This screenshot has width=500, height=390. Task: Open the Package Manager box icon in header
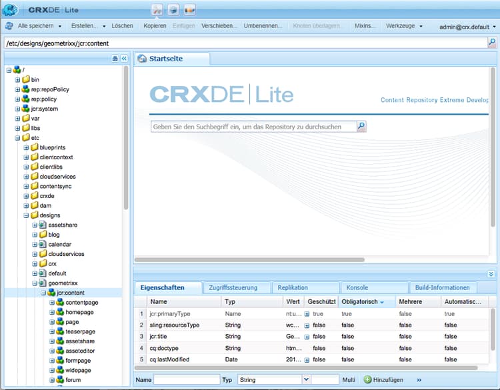(173, 10)
